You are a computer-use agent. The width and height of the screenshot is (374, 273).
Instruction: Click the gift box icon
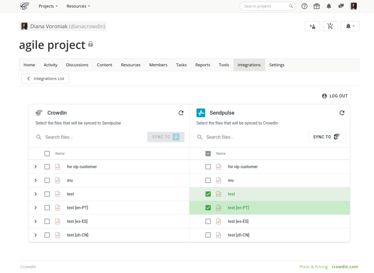pyautogui.click(x=317, y=6)
